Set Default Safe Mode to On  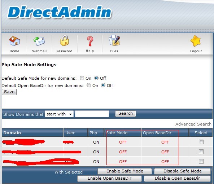82,78
